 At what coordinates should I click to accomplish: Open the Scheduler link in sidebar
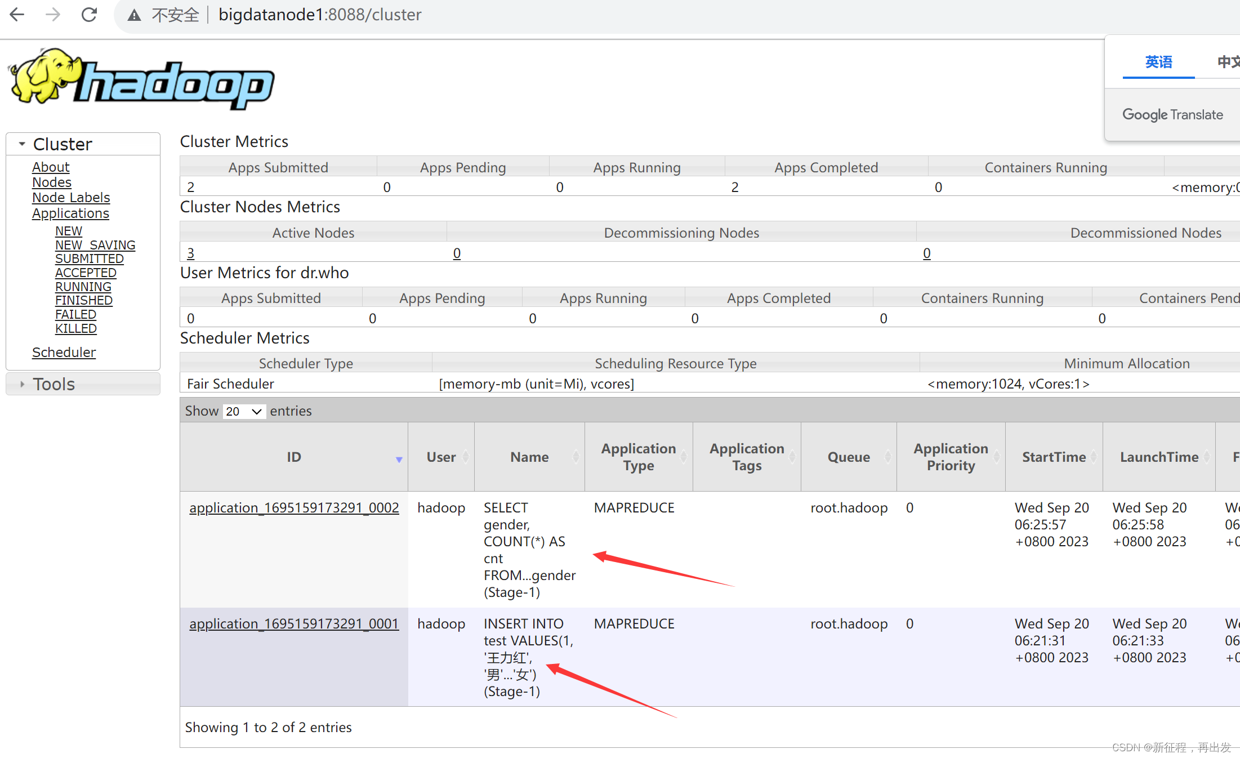pos(64,353)
